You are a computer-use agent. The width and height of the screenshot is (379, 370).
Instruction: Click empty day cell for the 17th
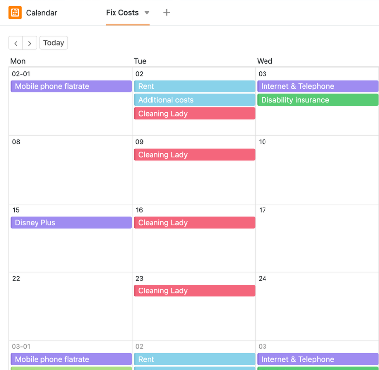pos(317,243)
